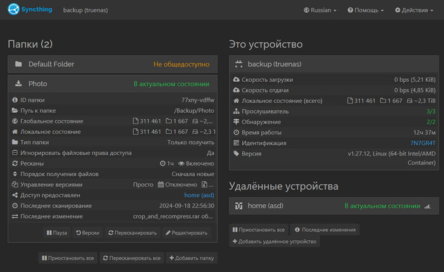444x272 pixels.
Task: Click the Syncthing logo icon
Action: (x=14, y=10)
